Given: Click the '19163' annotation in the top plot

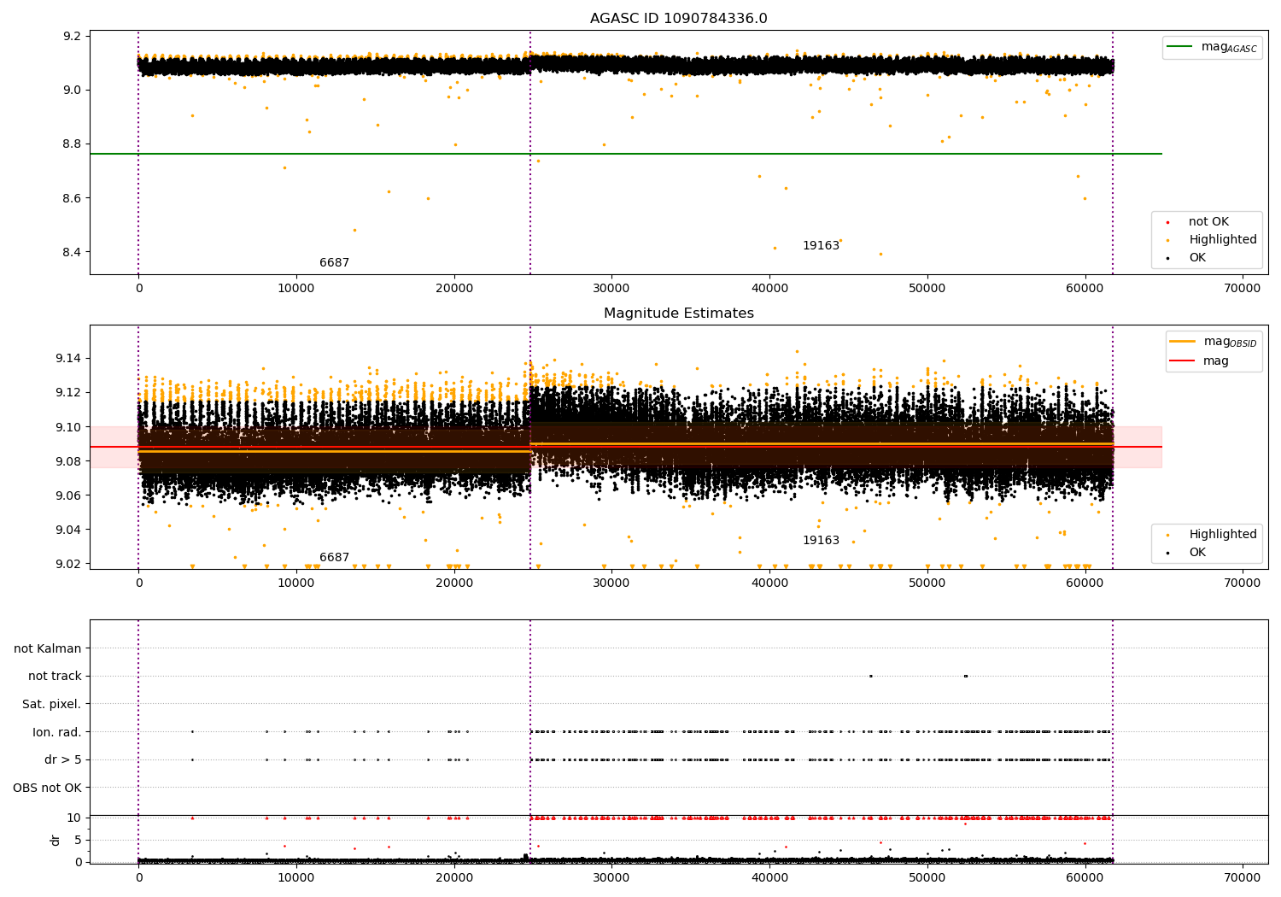Looking at the screenshot, I should (821, 246).
